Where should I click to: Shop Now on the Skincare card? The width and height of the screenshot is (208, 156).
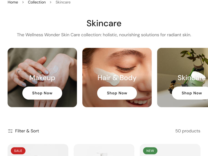[190, 93]
